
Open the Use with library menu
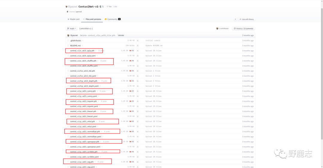[x=246, y=19]
